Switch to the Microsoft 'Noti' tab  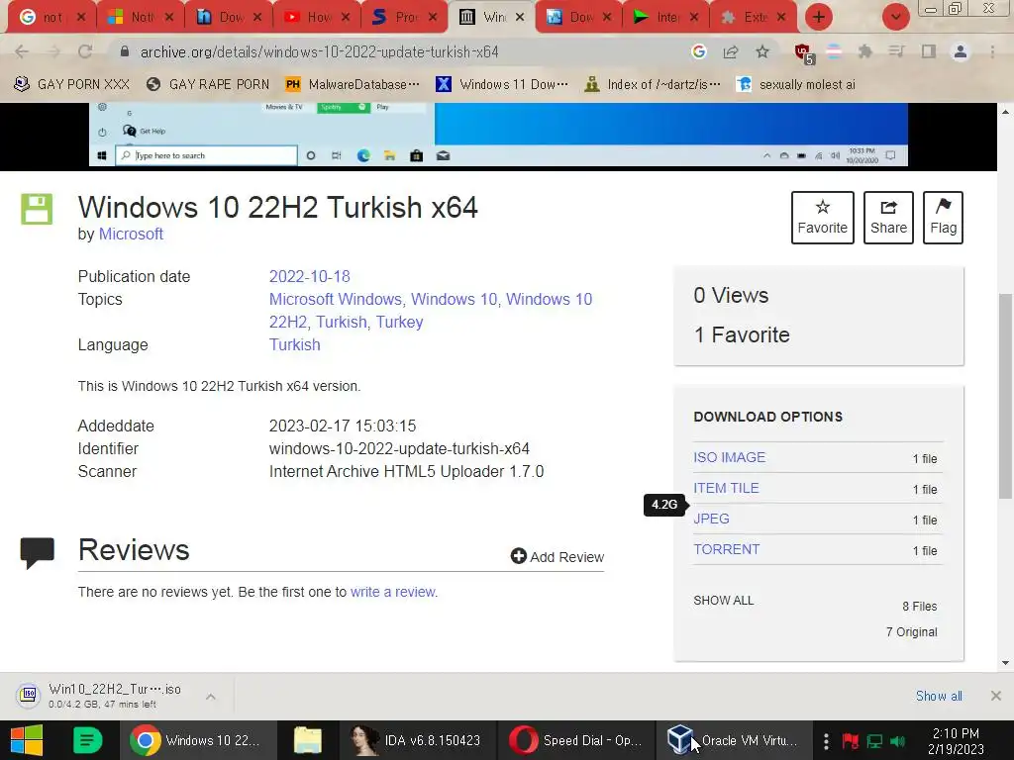coord(141,17)
